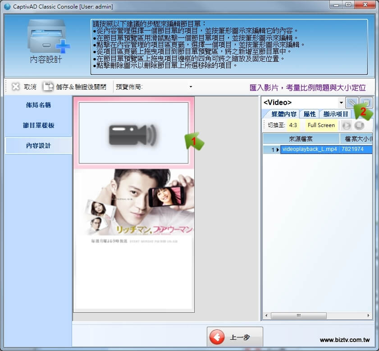Open the <Video> item dropdown
Image resolution: width=379 pixels, height=351 pixels.
(341, 103)
